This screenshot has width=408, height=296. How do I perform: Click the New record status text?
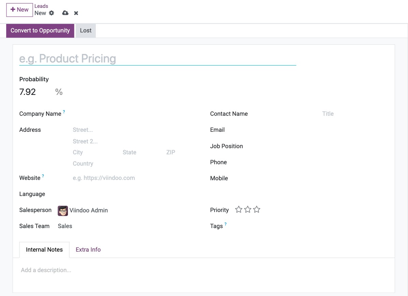pyautogui.click(x=40, y=13)
